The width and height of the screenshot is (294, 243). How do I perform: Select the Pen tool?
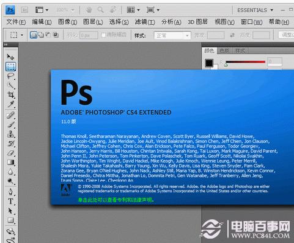click(x=10, y=192)
